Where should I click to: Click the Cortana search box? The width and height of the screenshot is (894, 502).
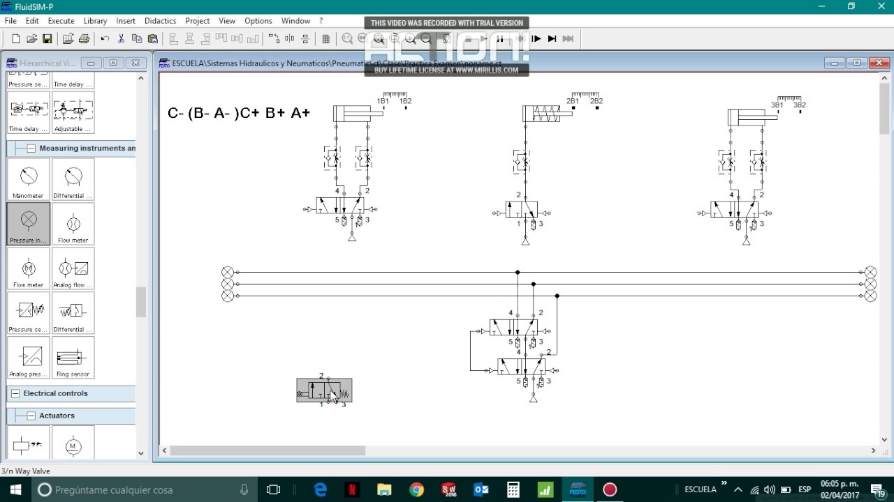coord(145,489)
